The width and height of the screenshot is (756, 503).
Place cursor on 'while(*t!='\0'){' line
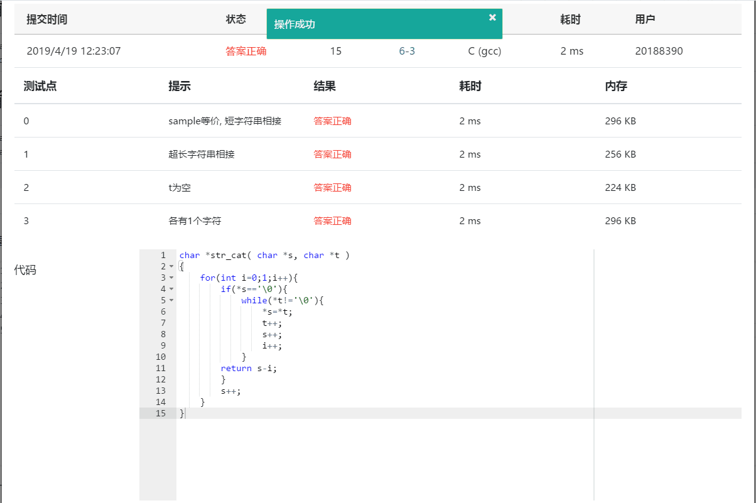pyautogui.click(x=282, y=300)
